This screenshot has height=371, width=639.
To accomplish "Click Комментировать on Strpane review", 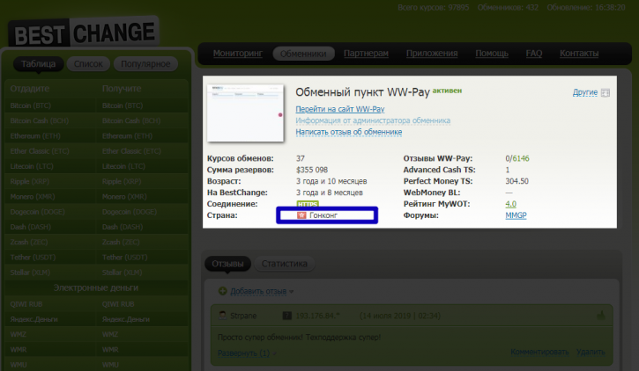I will (x=539, y=352).
